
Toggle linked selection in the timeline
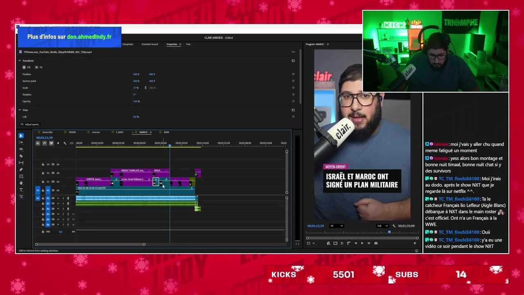point(51,143)
